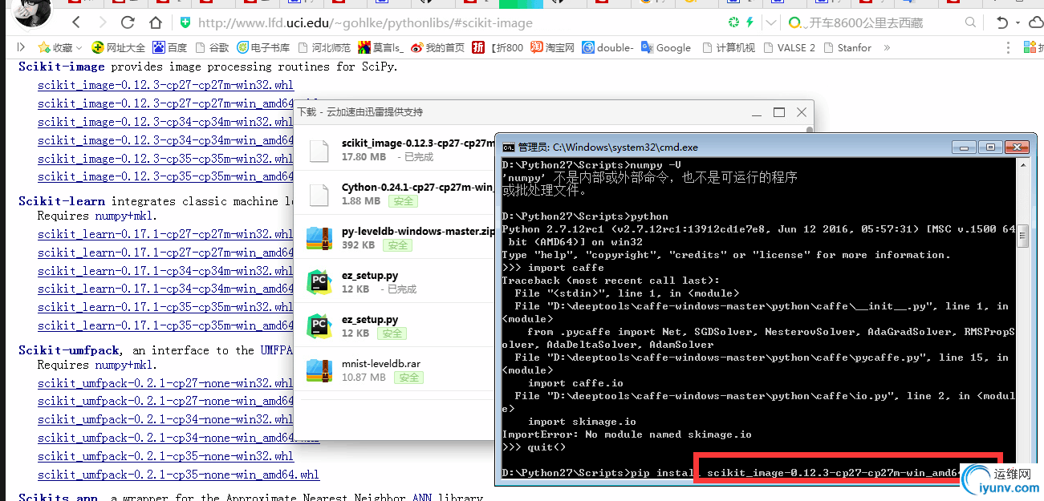
Task: Open the 河北师范 bookmark
Action: pyautogui.click(x=324, y=47)
